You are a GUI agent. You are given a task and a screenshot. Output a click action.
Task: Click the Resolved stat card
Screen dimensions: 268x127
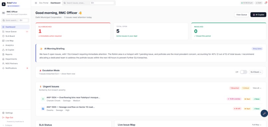229,31
